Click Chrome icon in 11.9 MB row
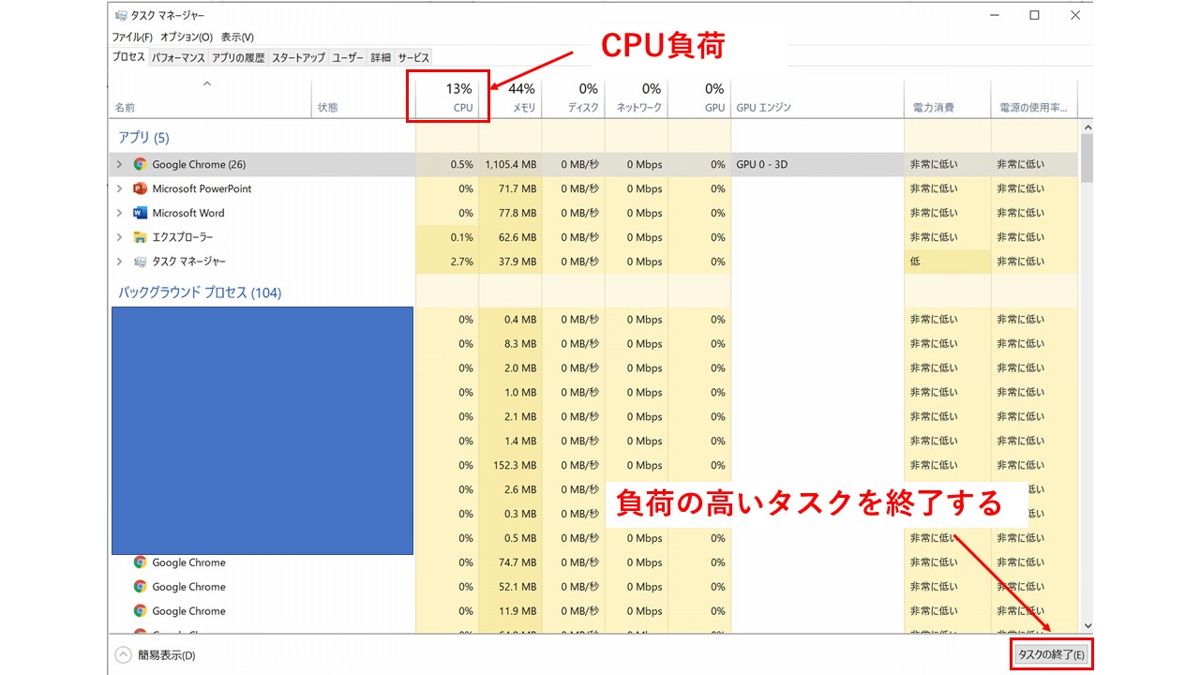 (x=140, y=611)
